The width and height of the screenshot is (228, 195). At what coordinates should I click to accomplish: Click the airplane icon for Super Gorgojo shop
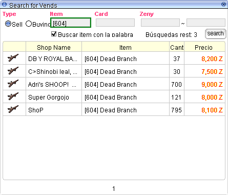click(x=13, y=96)
